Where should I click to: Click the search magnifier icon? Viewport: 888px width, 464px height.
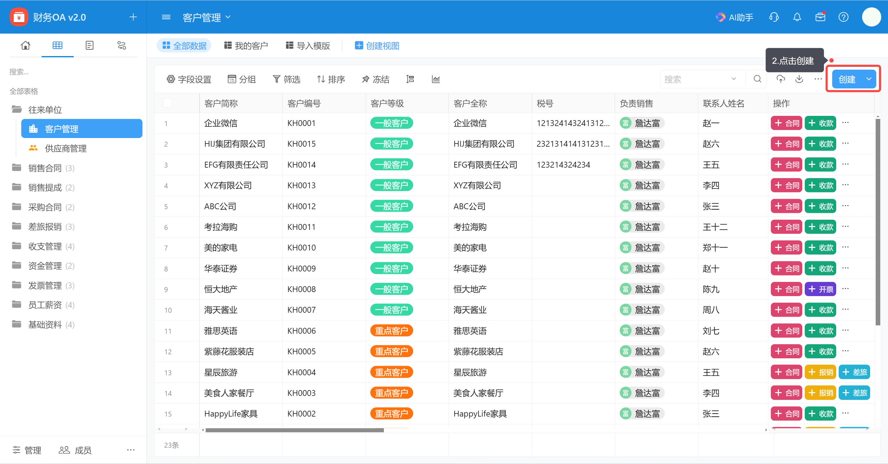pyautogui.click(x=757, y=79)
